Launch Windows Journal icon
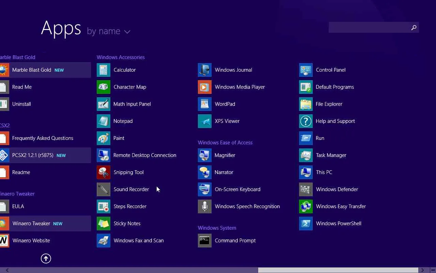 pos(205,70)
